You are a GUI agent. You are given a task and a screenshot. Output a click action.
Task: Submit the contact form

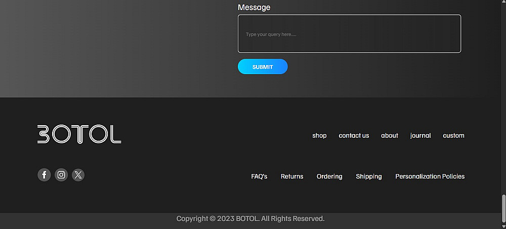[263, 67]
